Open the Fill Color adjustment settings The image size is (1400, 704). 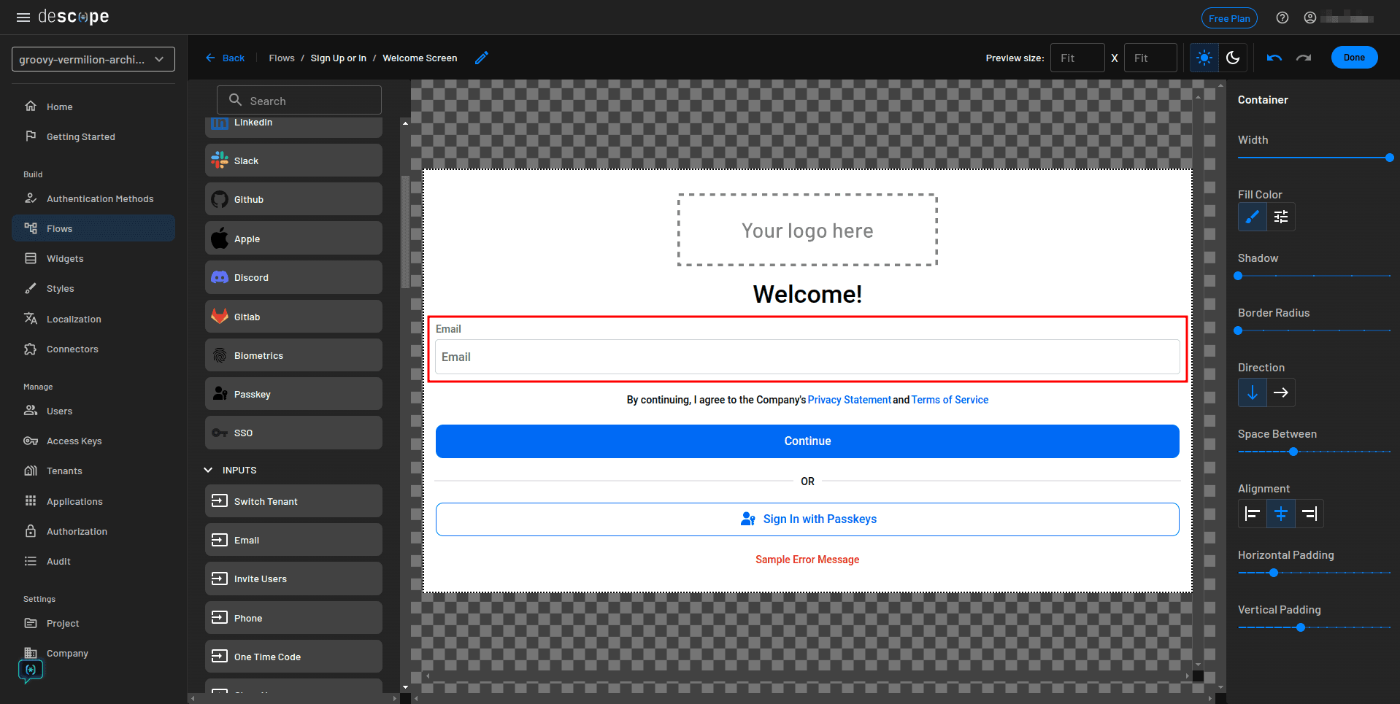tap(1280, 217)
